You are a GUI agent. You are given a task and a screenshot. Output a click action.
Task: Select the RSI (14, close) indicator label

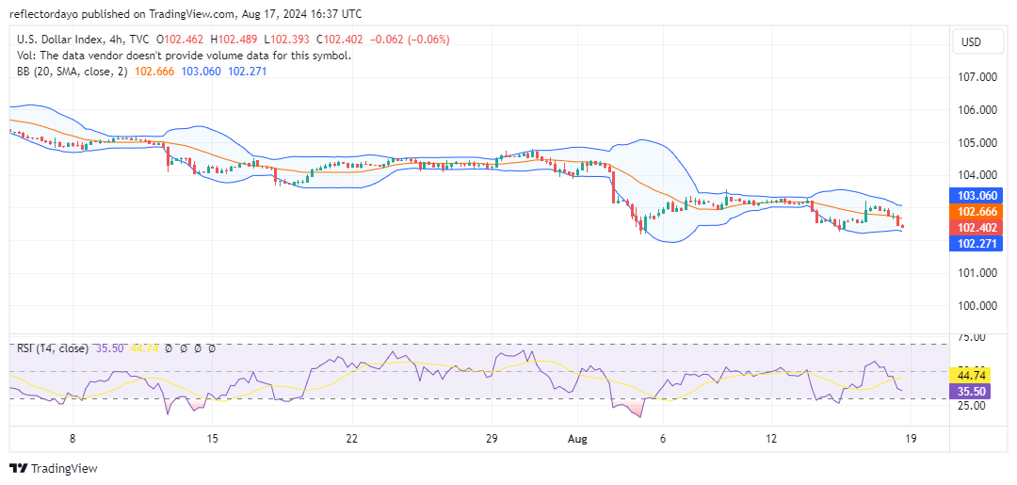pos(53,348)
